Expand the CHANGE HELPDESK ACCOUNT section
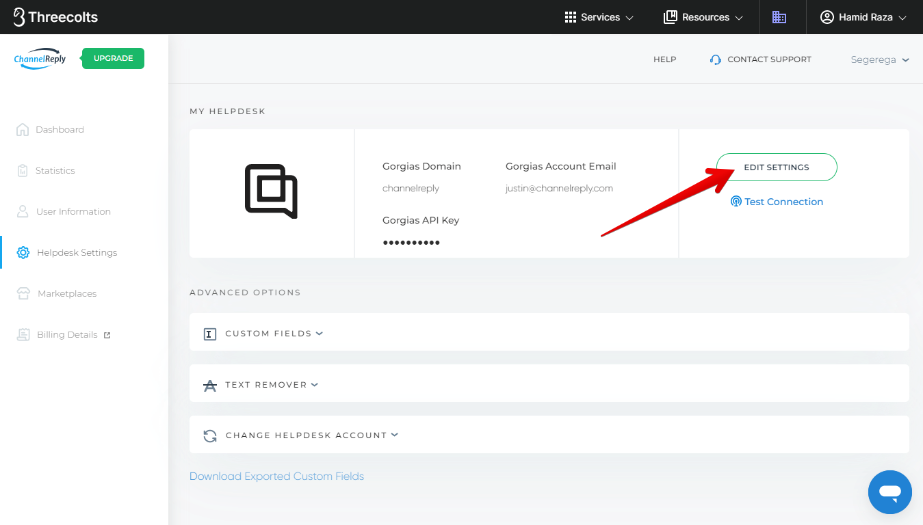Image resolution: width=923 pixels, height=525 pixels. click(x=549, y=435)
